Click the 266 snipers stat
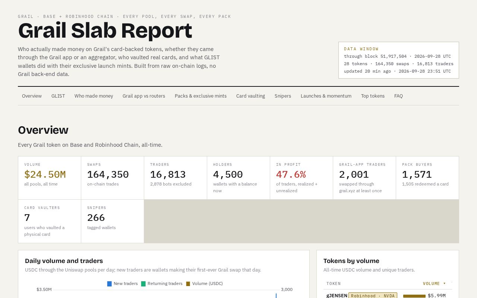The image size is (477, 298). click(x=96, y=218)
